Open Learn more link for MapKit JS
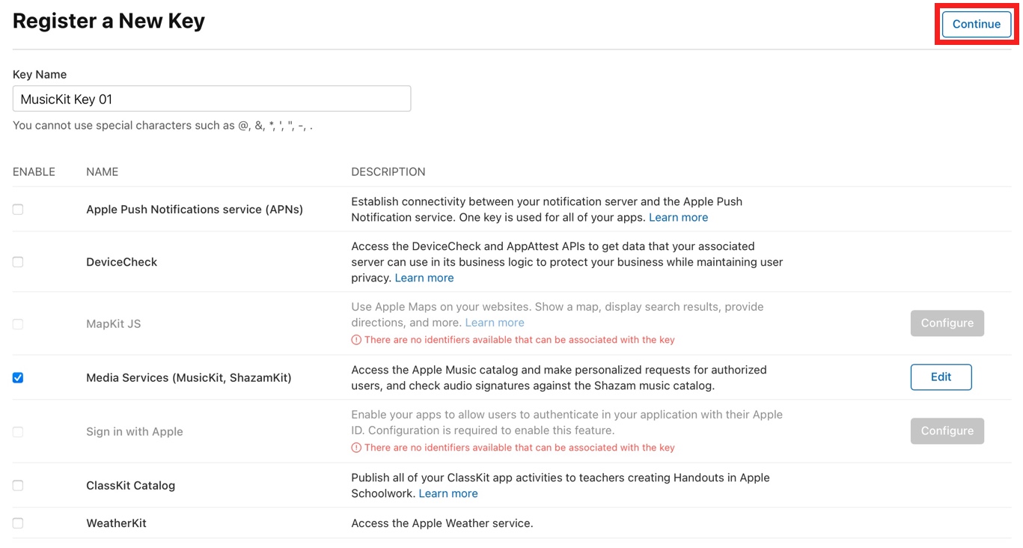The image size is (1023, 548). [x=495, y=323]
